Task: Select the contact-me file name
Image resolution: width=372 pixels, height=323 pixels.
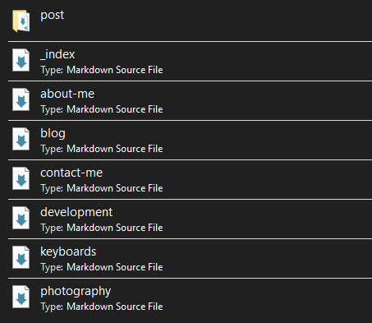Action: tap(71, 173)
